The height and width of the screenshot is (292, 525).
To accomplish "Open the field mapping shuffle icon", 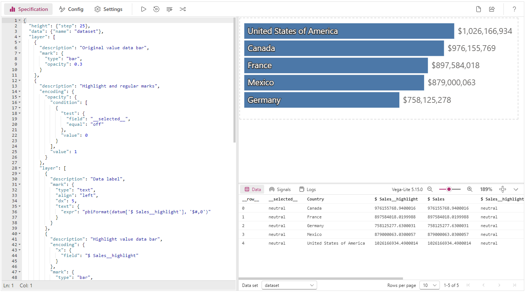I will pyautogui.click(x=183, y=9).
